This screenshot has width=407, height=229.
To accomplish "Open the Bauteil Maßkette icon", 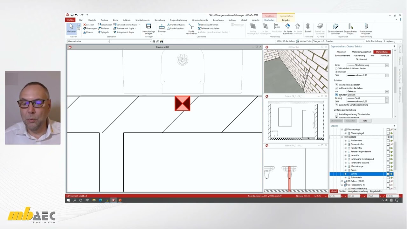I will (308, 28).
